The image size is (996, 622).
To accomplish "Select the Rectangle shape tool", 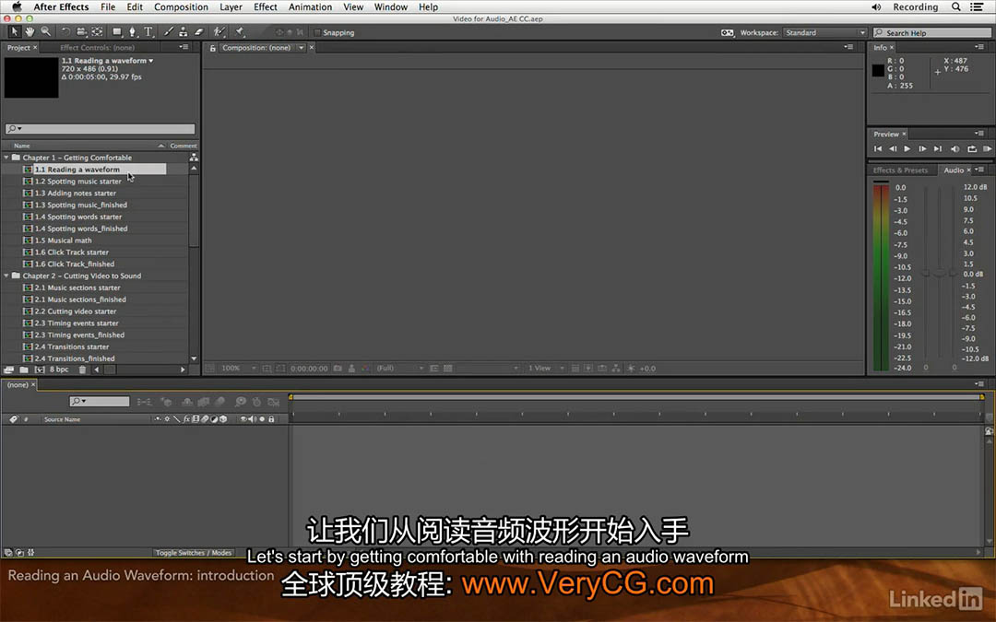I will (x=117, y=31).
